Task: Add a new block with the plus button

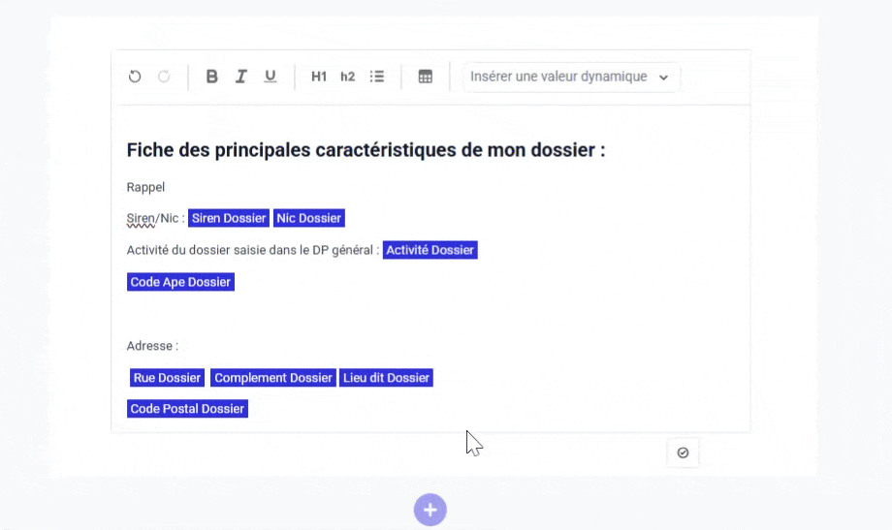Action: pos(430,510)
